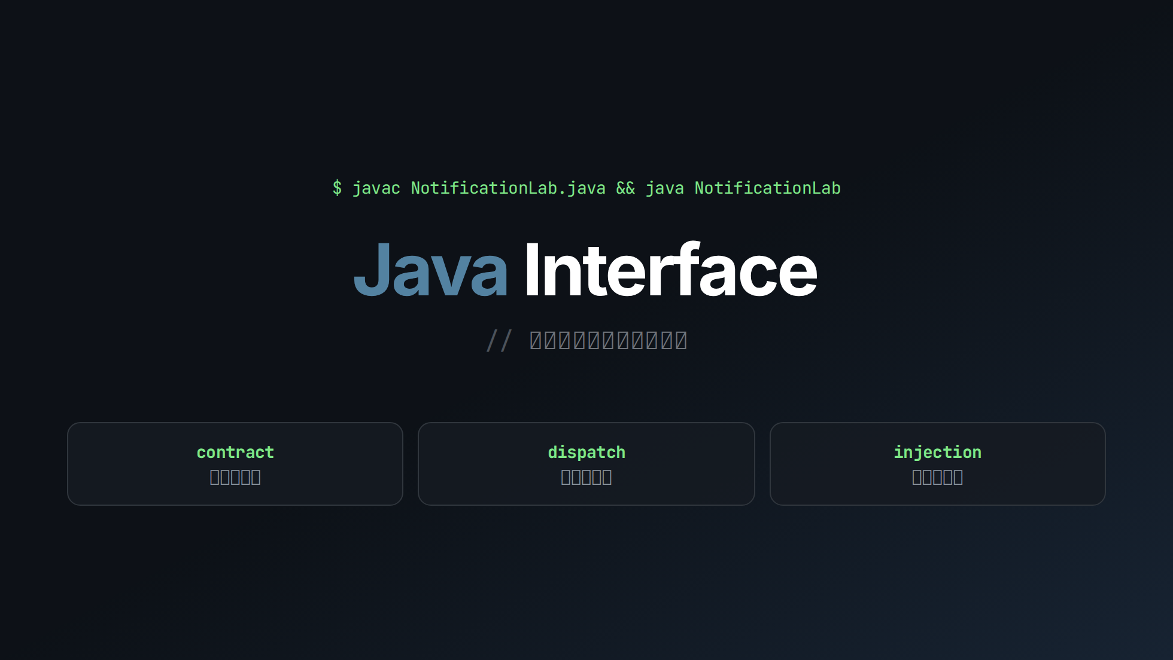Open the dispatch card
Viewport: 1173px width, 660px height.
(x=586, y=464)
